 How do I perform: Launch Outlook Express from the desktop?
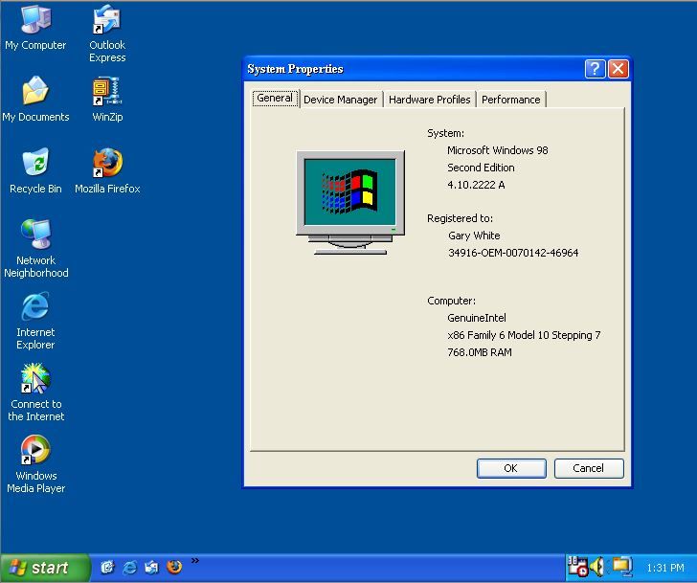107,21
